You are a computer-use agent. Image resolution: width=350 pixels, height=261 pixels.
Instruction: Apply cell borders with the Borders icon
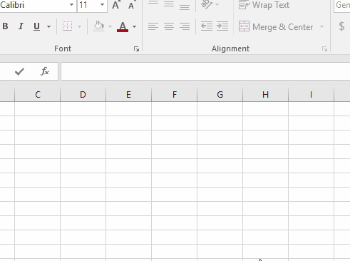point(67,26)
